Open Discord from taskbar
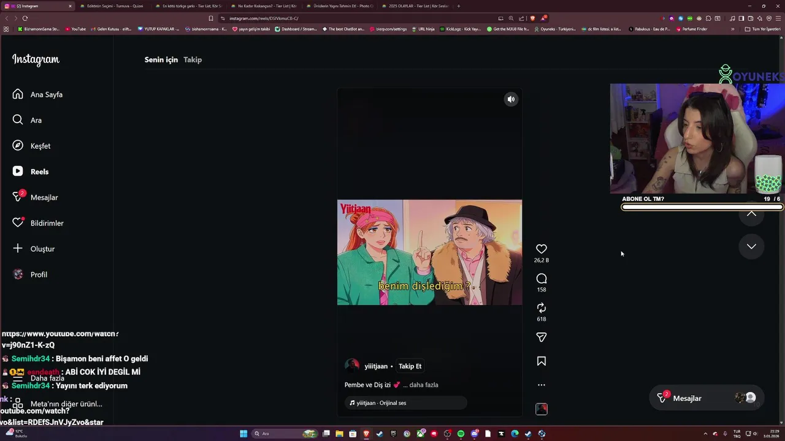 (474, 434)
